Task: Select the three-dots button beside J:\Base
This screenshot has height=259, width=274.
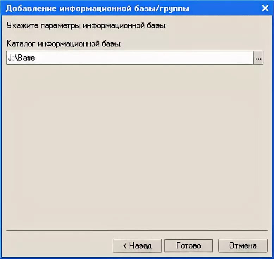Action: point(258,58)
